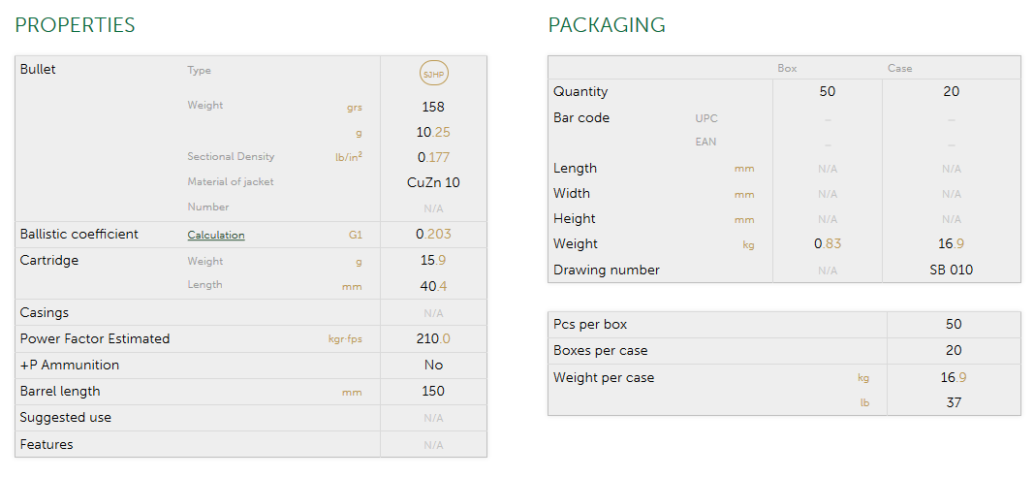Image resolution: width=1034 pixels, height=478 pixels.
Task: Click the Case column header
Action: pyautogui.click(x=900, y=69)
